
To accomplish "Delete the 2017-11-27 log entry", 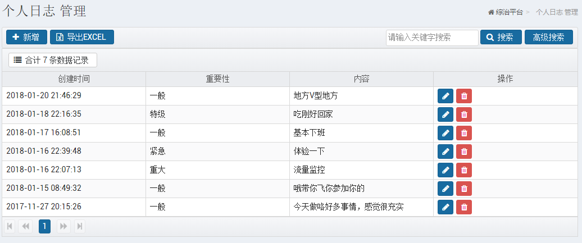I will 464,208.
